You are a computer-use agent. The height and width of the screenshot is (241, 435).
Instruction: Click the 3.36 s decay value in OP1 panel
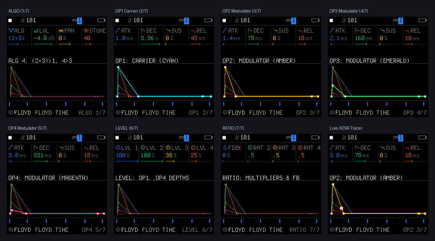click(150, 38)
